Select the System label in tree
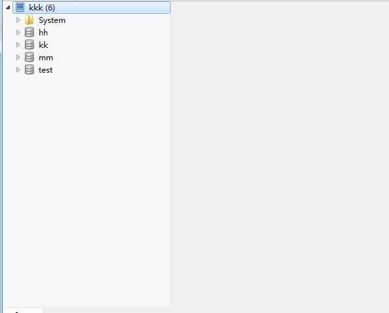This screenshot has width=389, height=313. coord(52,20)
